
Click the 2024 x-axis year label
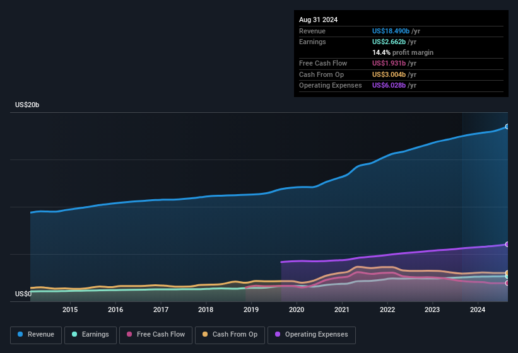click(478, 310)
